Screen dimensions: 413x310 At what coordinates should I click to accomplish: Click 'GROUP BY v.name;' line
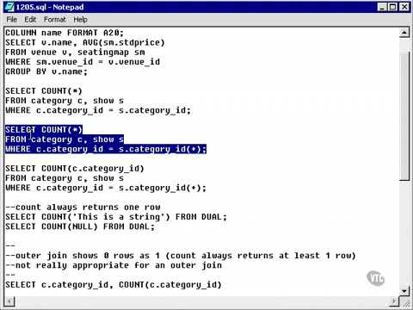click(46, 71)
